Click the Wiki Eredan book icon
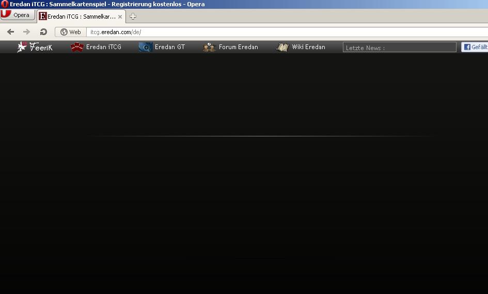The image size is (488, 294). click(282, 47)
